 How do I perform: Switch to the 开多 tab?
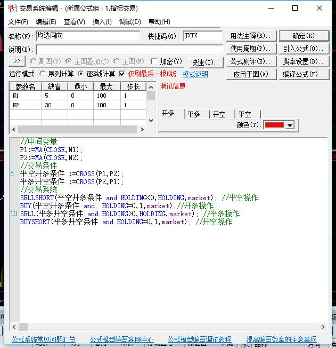click(171, 114)
